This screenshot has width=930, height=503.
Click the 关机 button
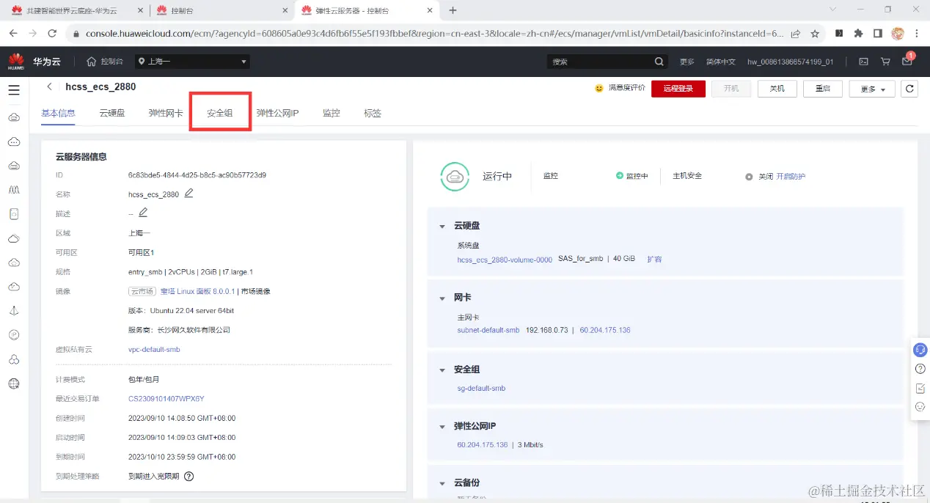pos(777,89)
